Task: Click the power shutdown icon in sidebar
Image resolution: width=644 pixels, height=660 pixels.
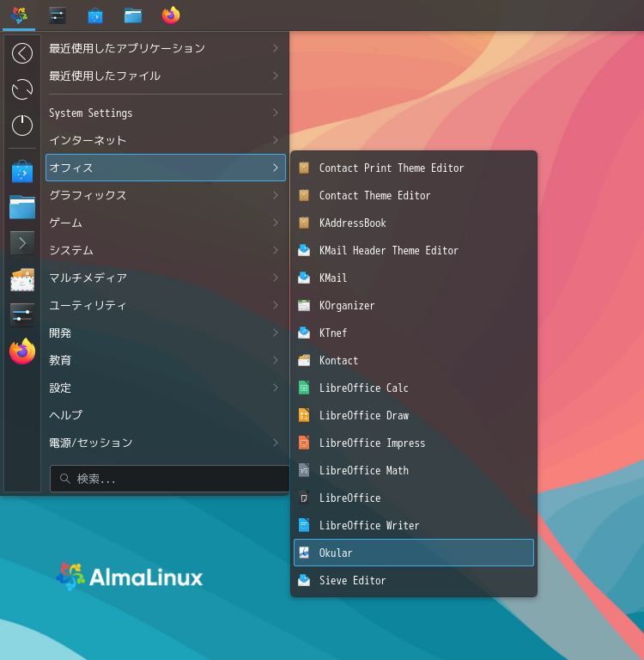Action: pyautogui.click(x=22, y=125)
